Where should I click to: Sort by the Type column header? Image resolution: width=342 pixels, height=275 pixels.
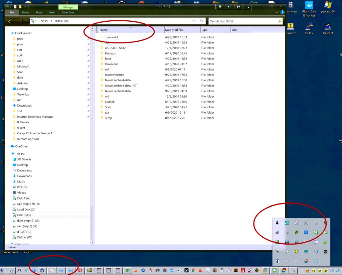(215, 30)
